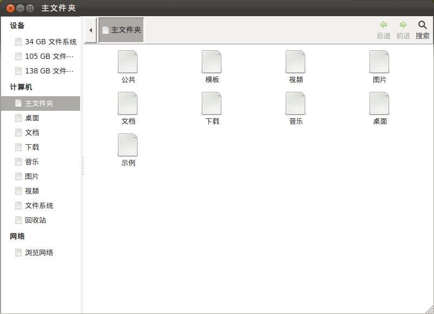Open 34 GB 文件系统 in sidebar
The image size is (434, 314).
[x=41, y=42]
